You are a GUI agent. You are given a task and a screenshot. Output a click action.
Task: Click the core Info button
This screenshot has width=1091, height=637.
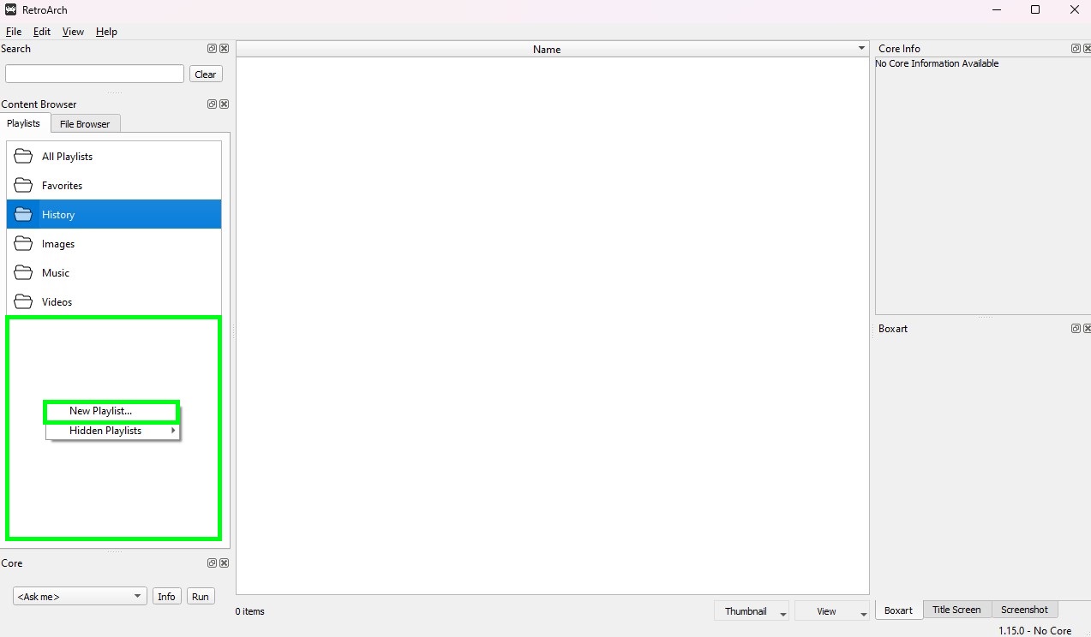167,597
